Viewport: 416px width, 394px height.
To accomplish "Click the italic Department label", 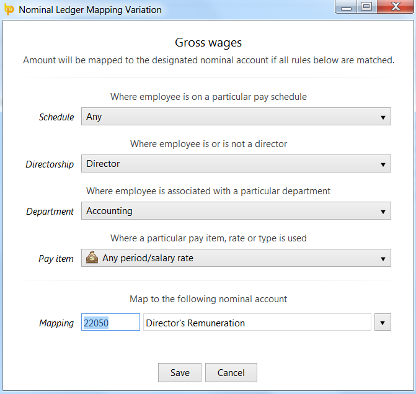I will (50, 212).
